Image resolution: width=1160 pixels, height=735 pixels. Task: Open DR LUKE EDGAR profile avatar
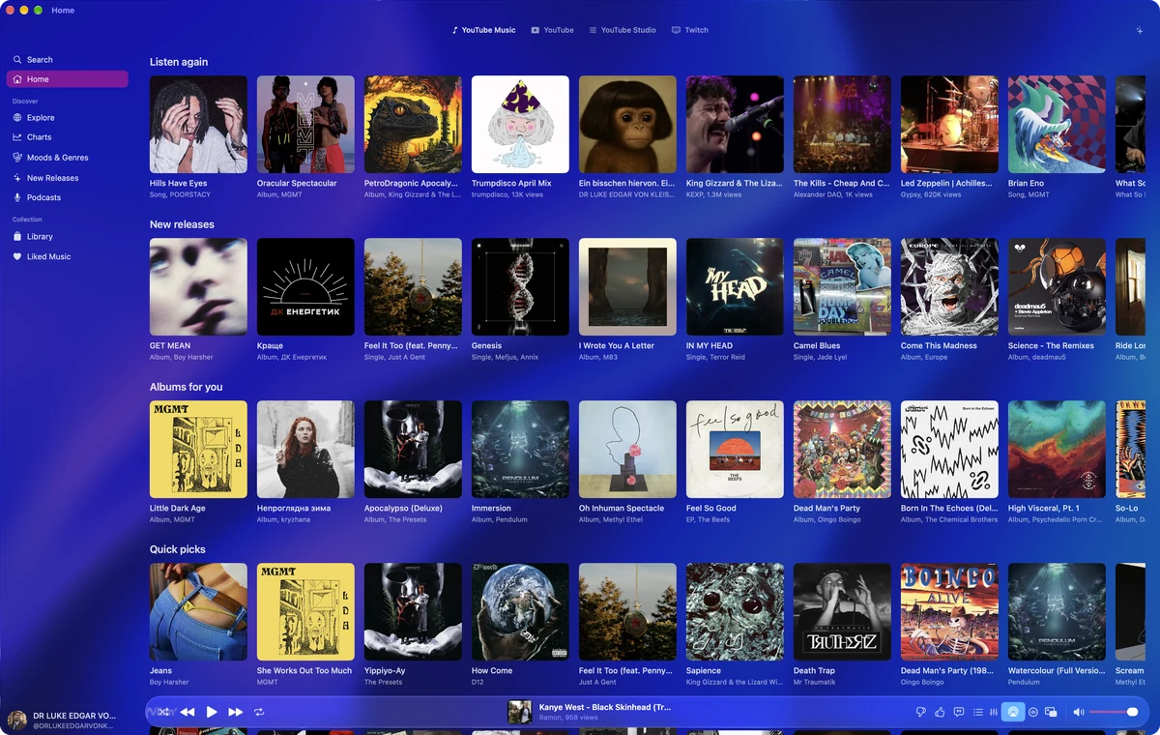tap(16, 720)
